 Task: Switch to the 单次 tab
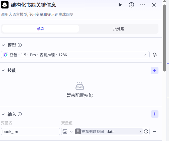coord(41,29)
